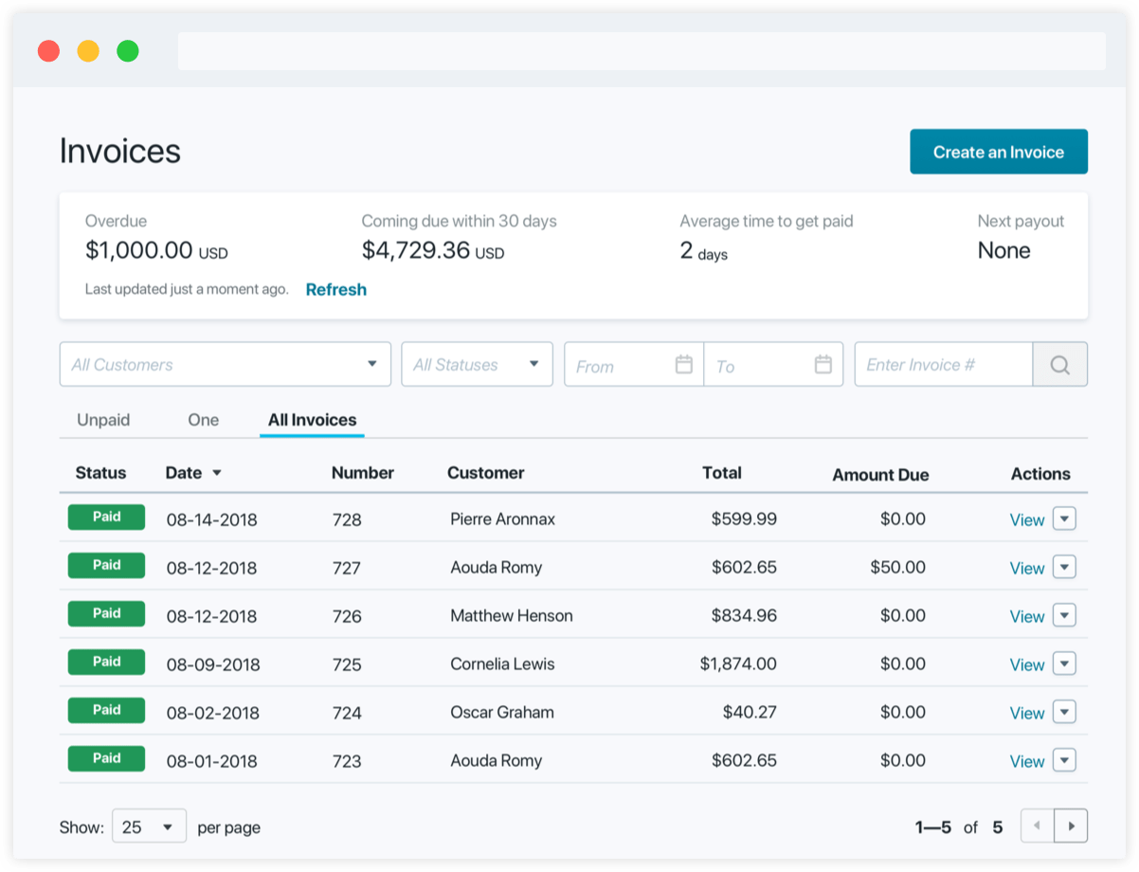Click the yellow minimize dot
This screenshot has height=872, width=1139.
tap(88, 51)
